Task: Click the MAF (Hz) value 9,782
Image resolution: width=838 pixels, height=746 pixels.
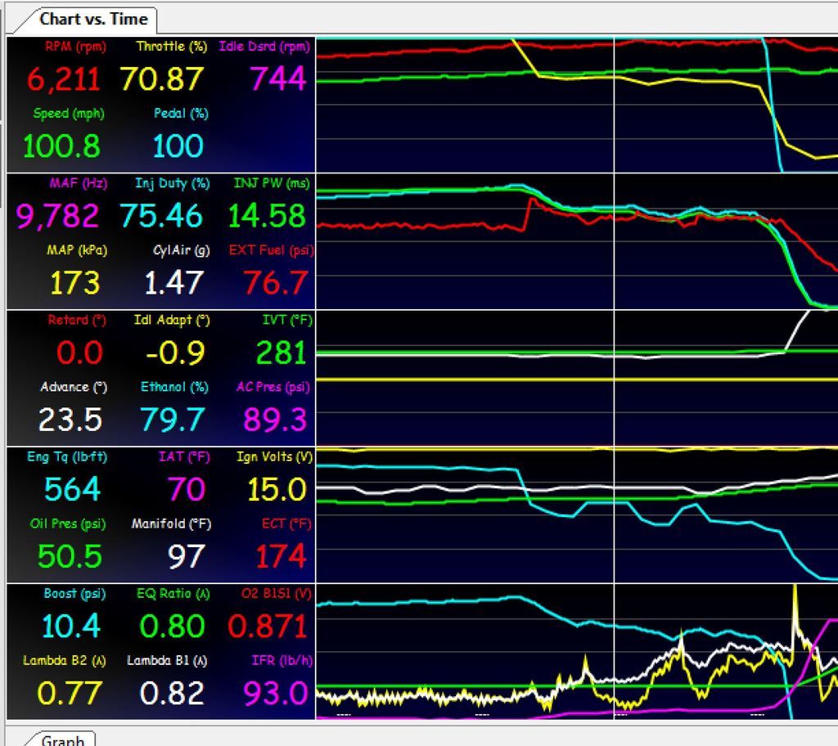Action: click(57, 216)
